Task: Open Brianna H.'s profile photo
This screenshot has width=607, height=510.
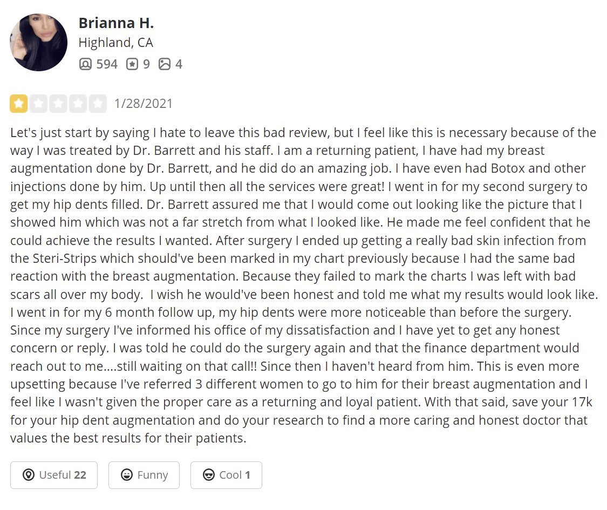Action: click(x=38, y=42)
